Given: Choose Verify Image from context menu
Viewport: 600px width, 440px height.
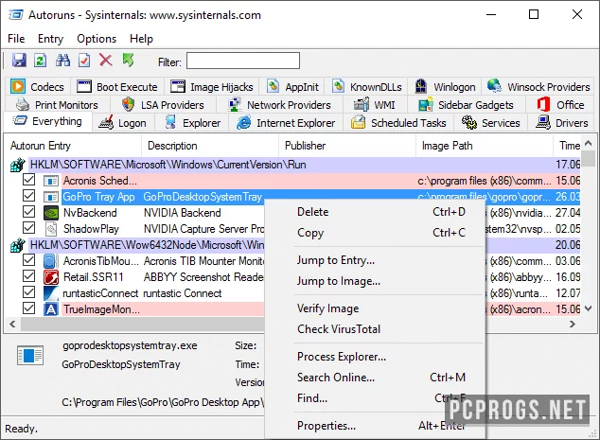Looking at the screenshot, I should click(x=375, y=308).
